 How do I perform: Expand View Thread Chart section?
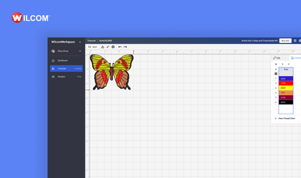tap(285, 118)
